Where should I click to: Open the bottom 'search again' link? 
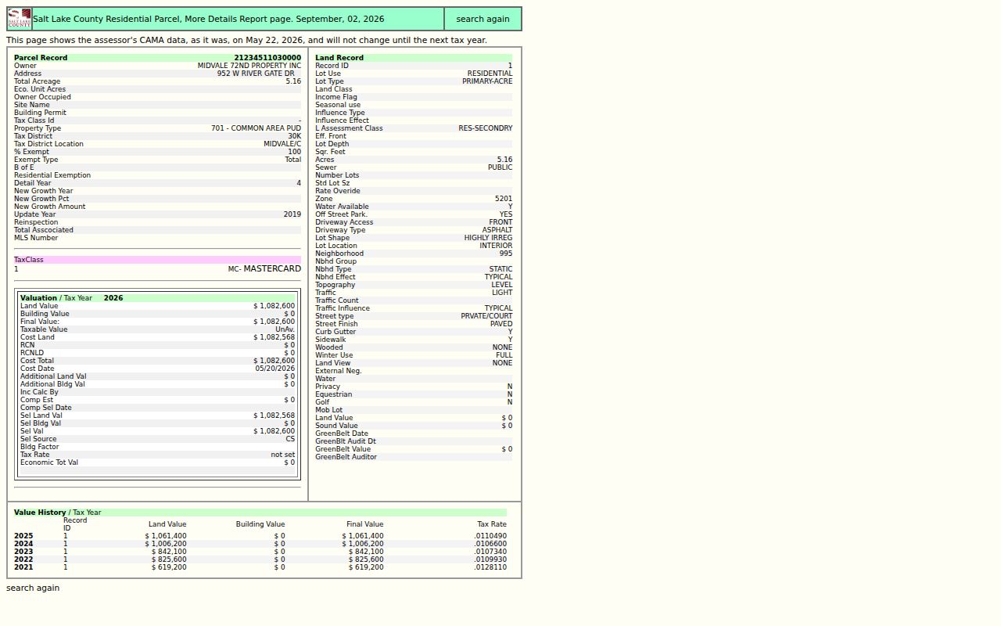point(33,588)
